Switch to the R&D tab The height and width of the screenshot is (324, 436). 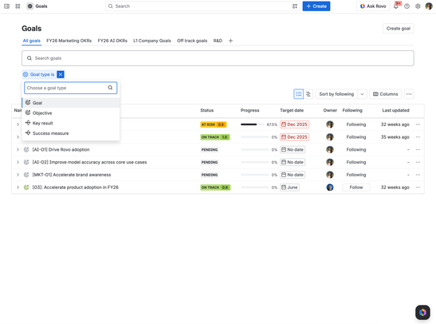(x=218, y=41)
